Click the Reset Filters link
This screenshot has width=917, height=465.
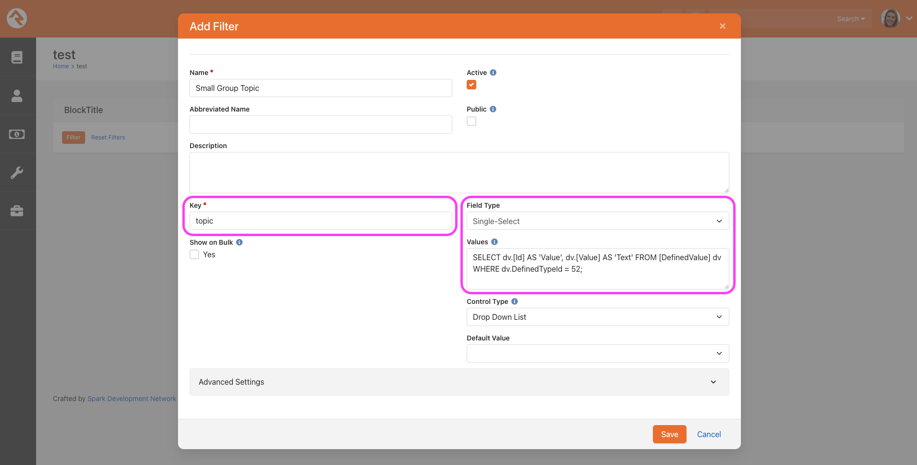pyautogui.click(x=108, y=138)
